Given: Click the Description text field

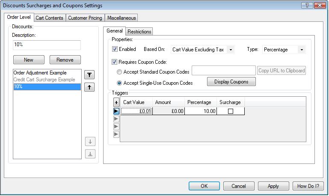Looking at the screenshot, I should [x=47, y=45].
